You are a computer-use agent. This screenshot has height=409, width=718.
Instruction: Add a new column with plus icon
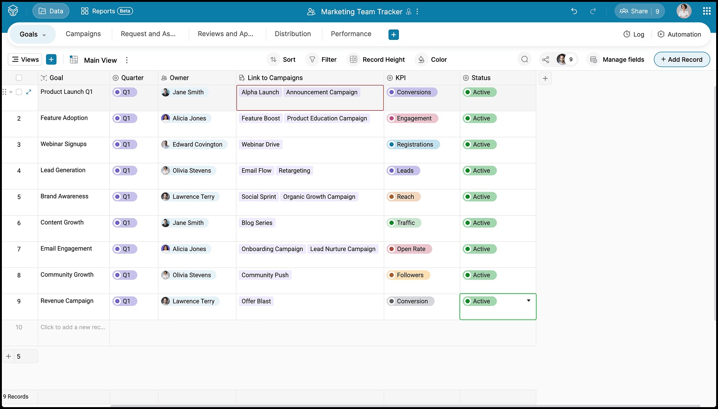(x=545, y=78)
